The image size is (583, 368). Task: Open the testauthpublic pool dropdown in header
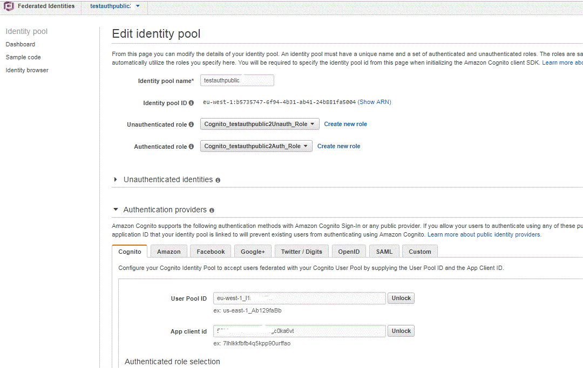(138, 6)
